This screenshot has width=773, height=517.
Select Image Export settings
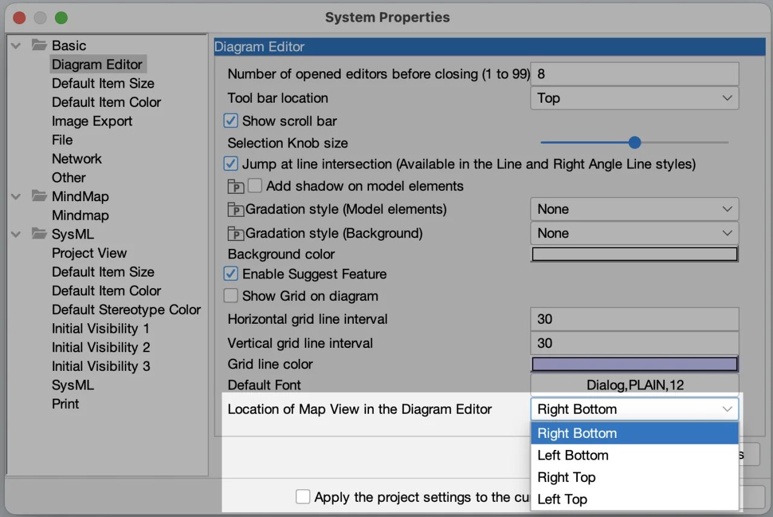pos(92,121)
